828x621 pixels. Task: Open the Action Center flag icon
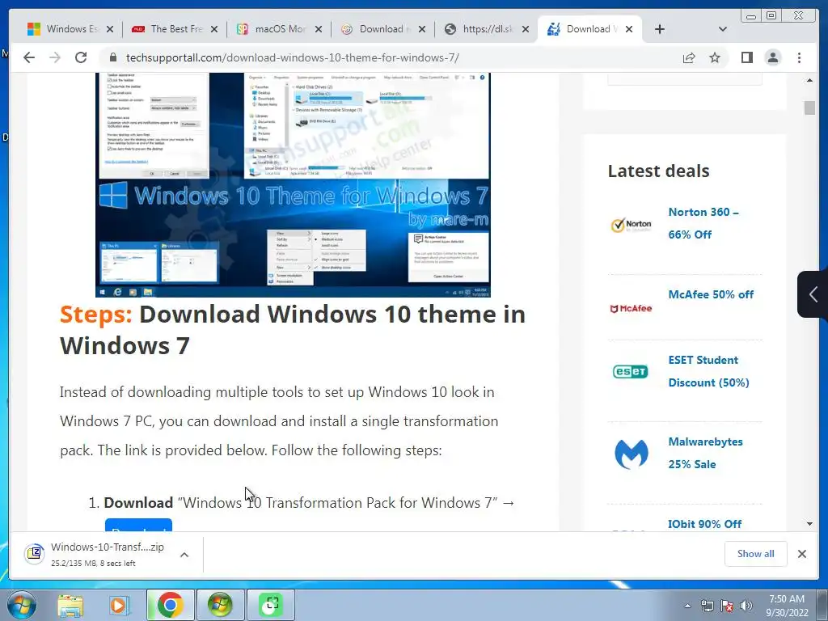point(727,606)
